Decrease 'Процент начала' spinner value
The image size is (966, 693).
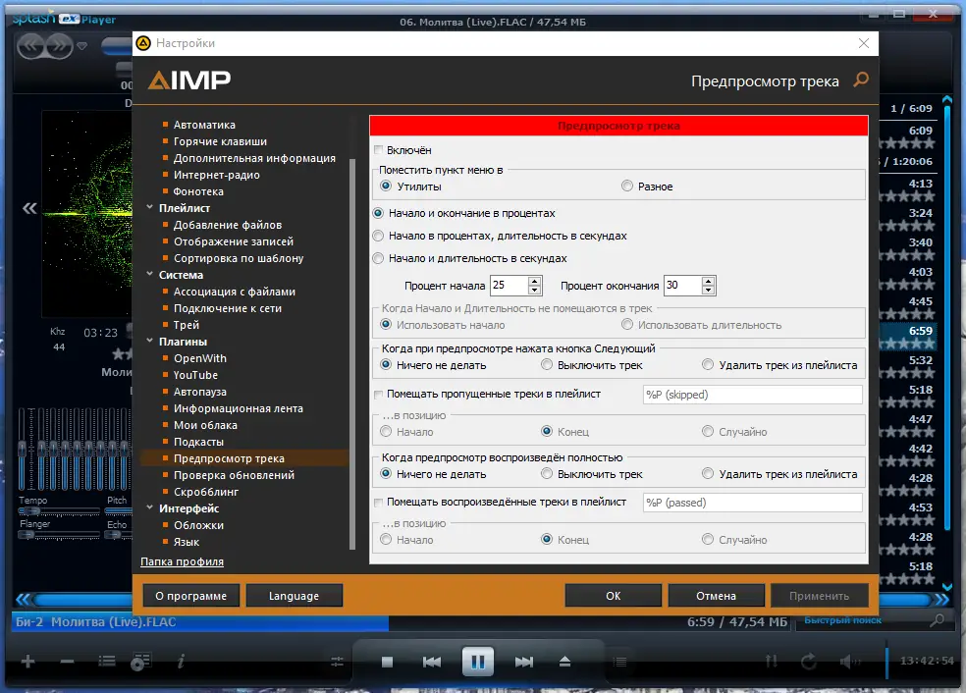[534, 291]
